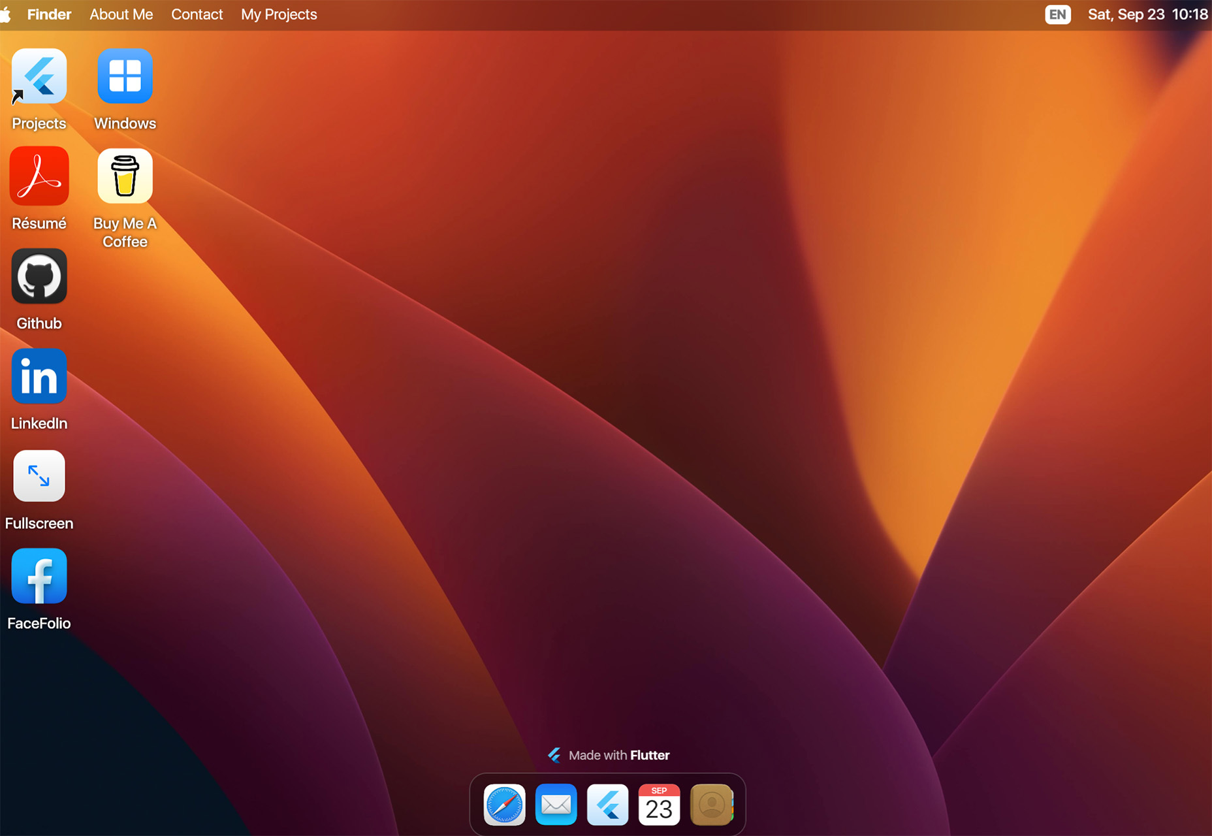
Task: Open the Apple menu
Action: [6, 14]
